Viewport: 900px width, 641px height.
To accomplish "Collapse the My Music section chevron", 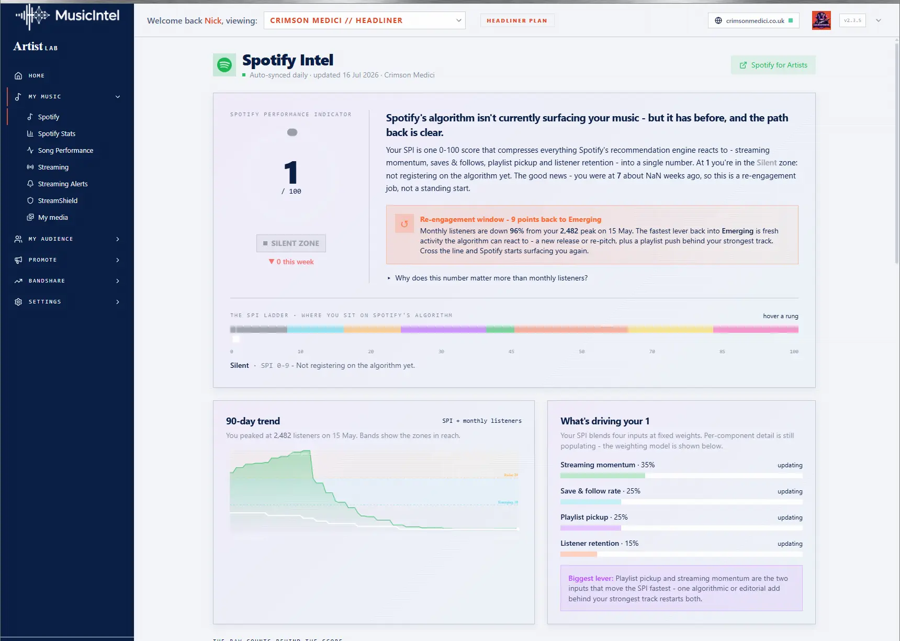I will (118, 97).
